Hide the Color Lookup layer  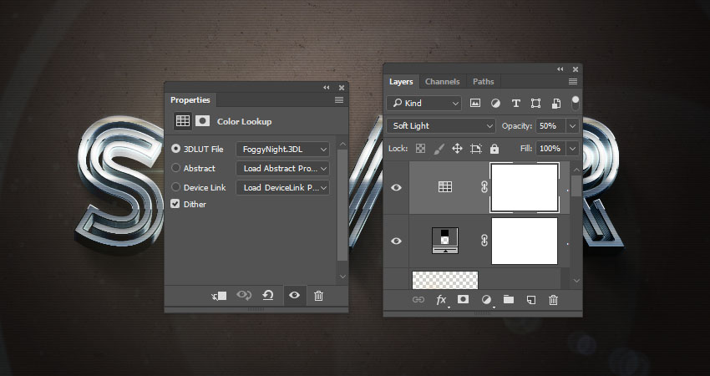point(396,187)
